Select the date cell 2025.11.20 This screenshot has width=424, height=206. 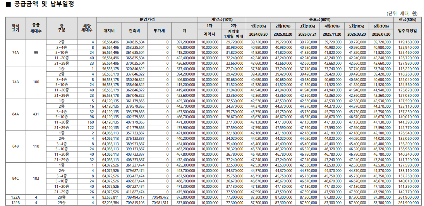point(332,34)
